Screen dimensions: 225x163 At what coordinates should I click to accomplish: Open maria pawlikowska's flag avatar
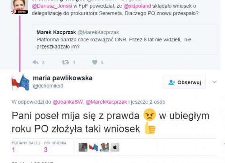[21, 82]
